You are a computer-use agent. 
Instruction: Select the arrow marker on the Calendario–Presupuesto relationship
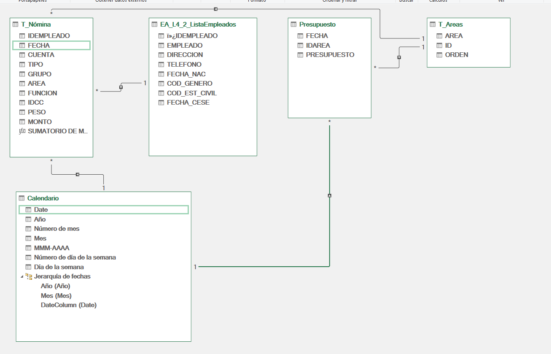point(329,195)
